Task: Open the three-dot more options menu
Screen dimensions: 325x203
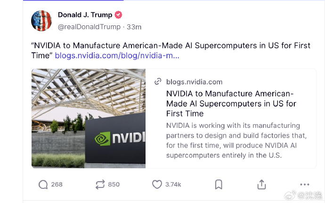Action: click(x=305, y=185)
